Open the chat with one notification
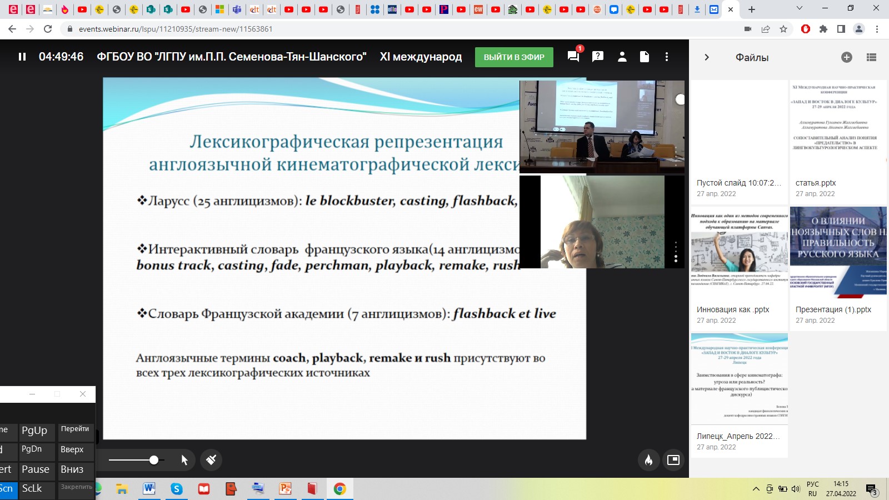The width and height of the screenshot is (889, 500). 573,57
